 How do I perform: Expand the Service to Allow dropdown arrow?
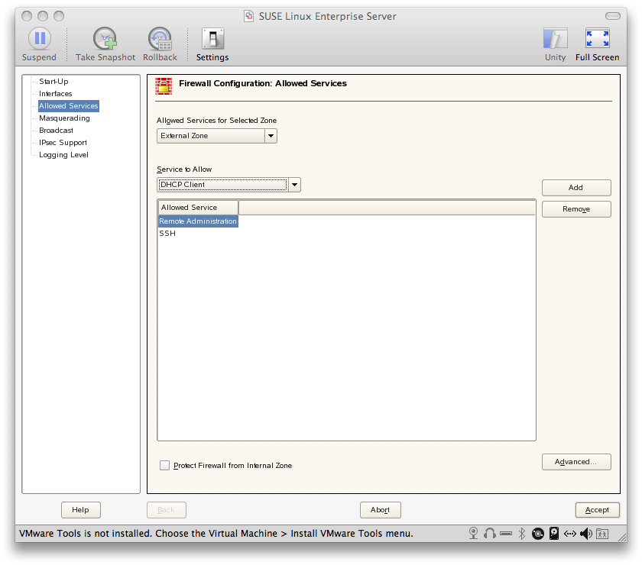pos(294,185)
